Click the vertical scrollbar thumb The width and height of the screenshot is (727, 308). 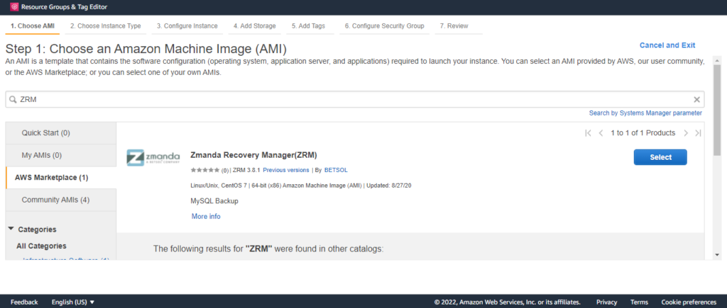pos(717,110)
